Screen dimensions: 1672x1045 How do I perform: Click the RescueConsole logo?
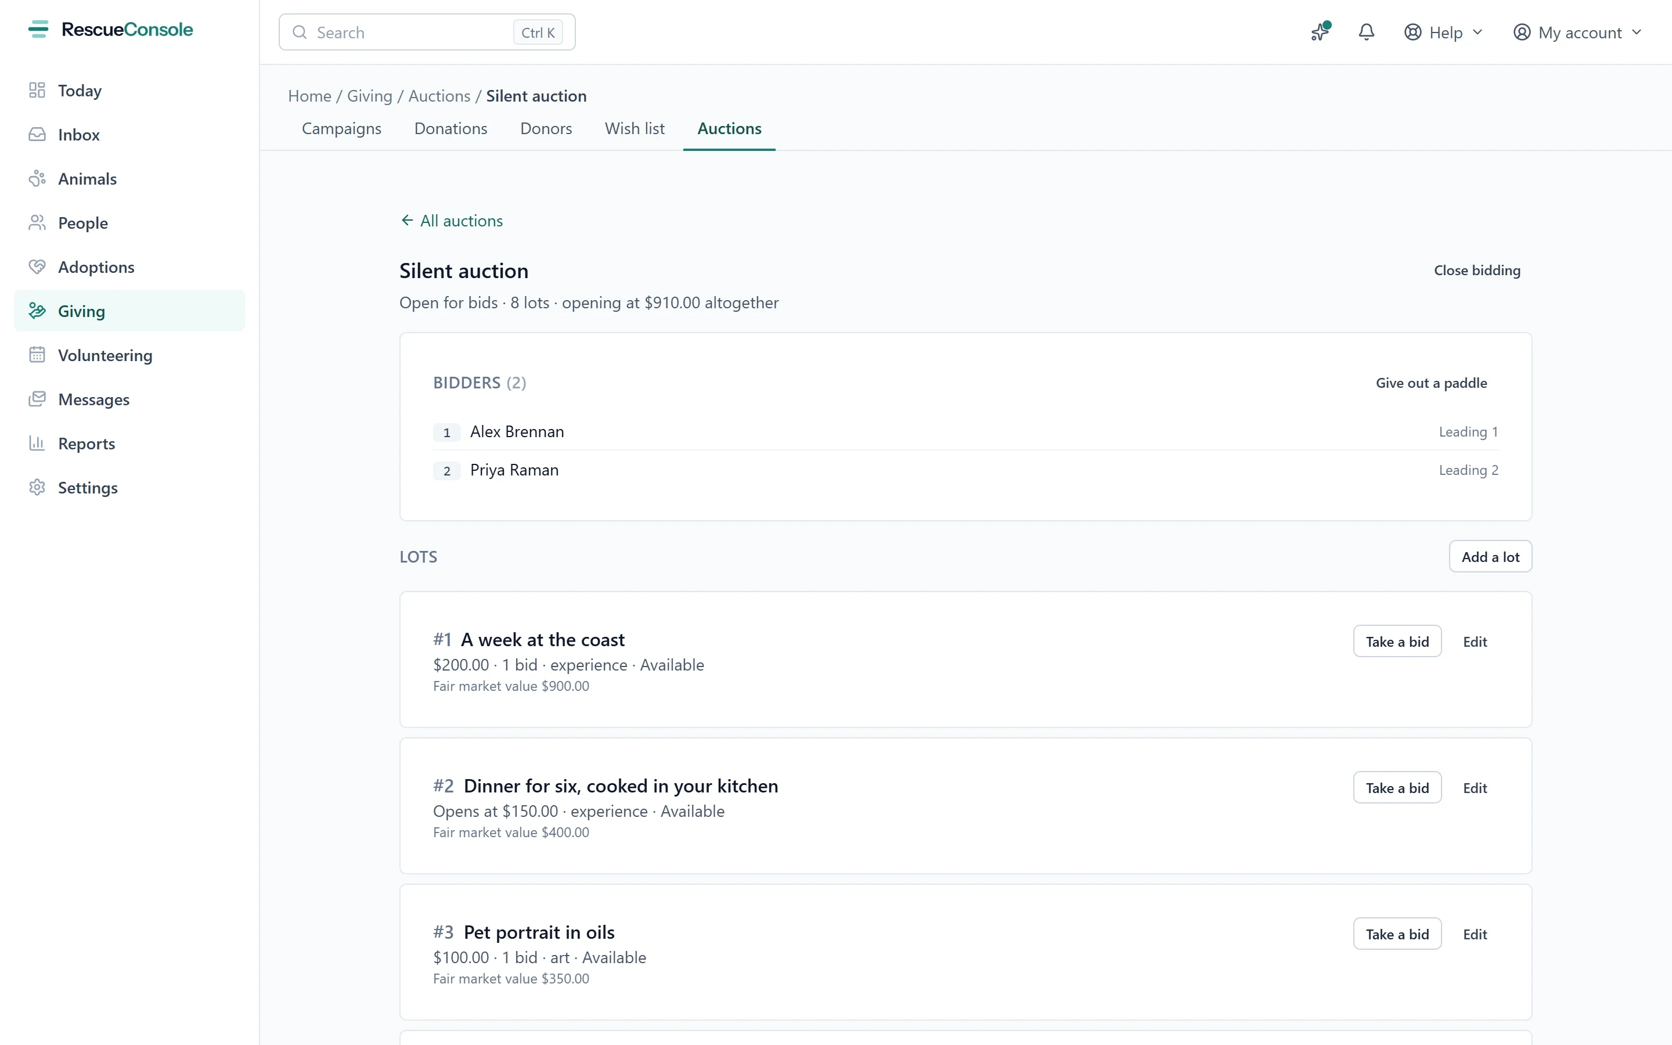coord(110,30)
